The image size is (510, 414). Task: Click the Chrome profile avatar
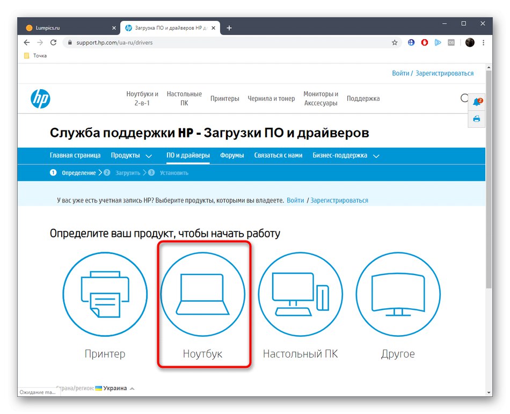469,42
